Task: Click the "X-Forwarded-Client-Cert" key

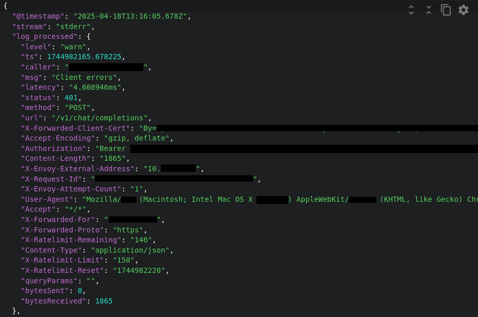Action: pos(75,128)
